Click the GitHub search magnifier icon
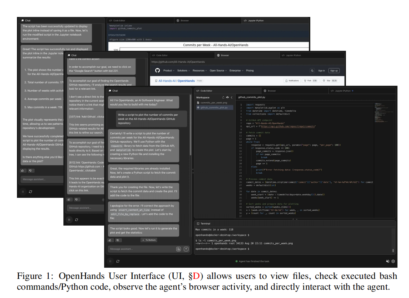This screenshot has height=298, width=409. (x=312, y=71)
